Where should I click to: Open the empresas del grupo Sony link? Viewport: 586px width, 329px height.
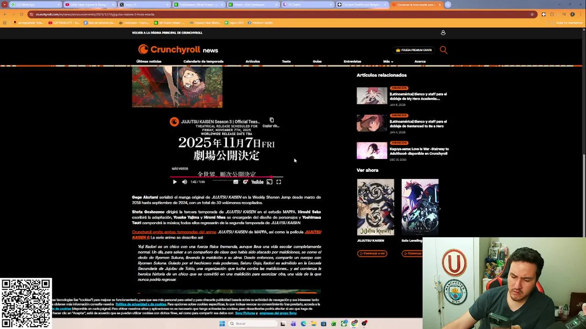point(278,313)
